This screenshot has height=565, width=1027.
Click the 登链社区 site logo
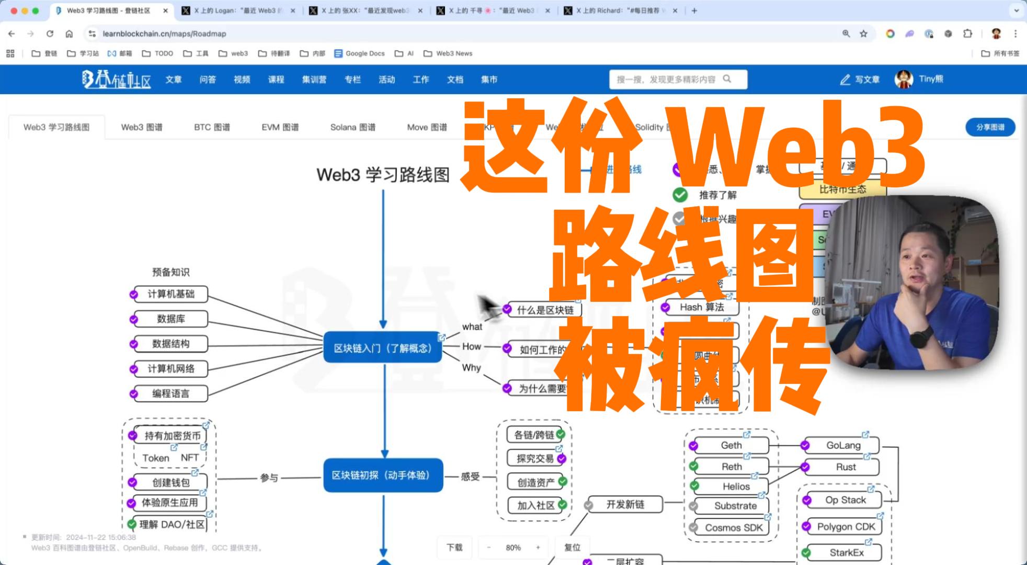pyautogui.click(x=116, y=78)
